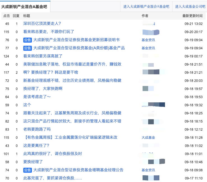The height and width of the screenshot is (182, 207).
Task: Click 公告 badge on 更新招募说明书 row
Action: click(27, 40)
